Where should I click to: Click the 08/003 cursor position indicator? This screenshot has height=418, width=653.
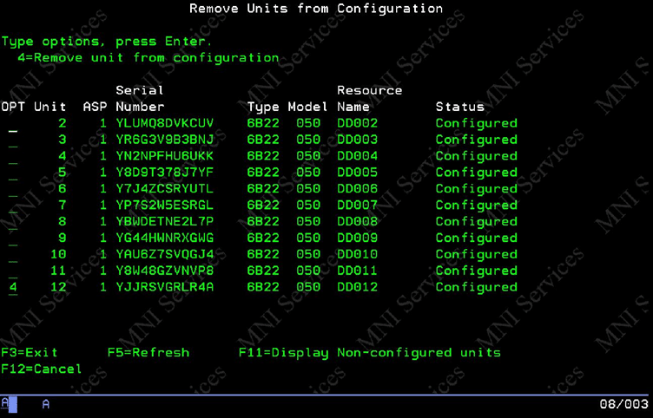623,405
